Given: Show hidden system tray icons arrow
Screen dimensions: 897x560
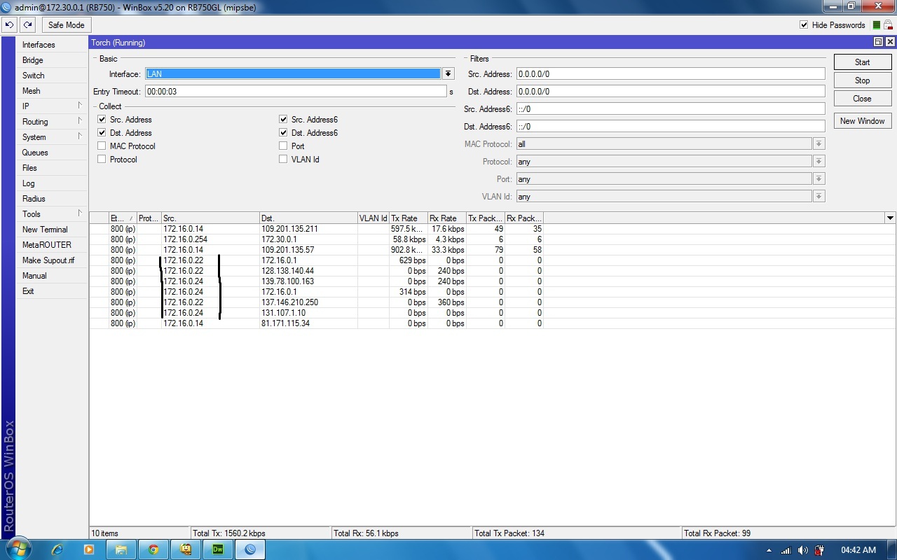Looking at the screenshot, I should pos(769,550).
